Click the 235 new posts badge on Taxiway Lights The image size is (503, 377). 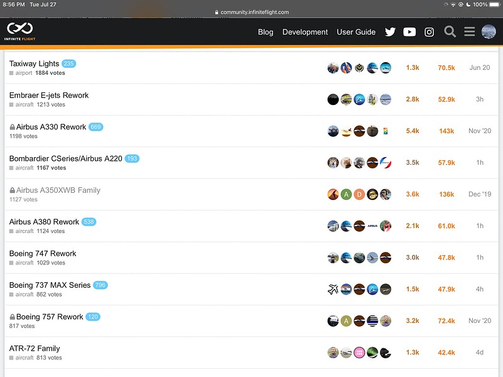69,63
